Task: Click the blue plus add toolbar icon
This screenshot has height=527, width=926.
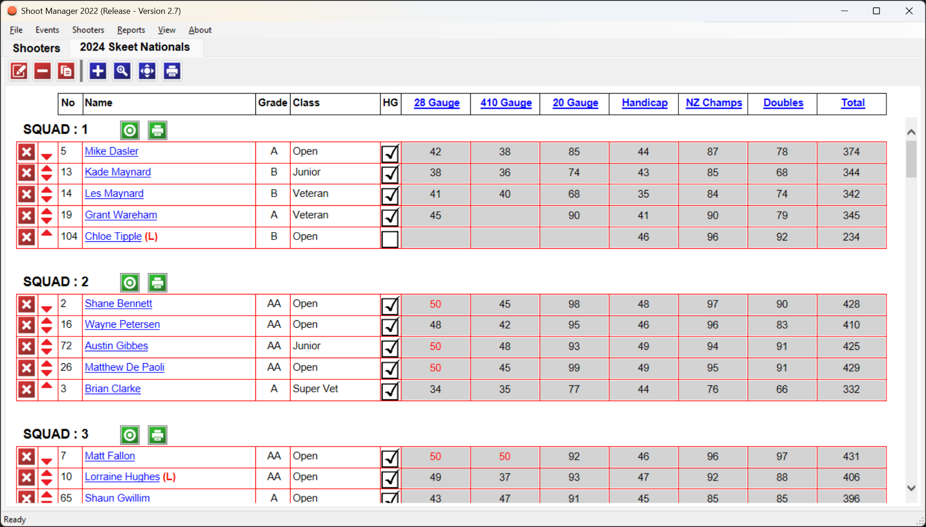Action: [x=97, y=71]
